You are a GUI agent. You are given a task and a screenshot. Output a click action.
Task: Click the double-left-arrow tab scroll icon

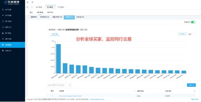click(27, 7)
